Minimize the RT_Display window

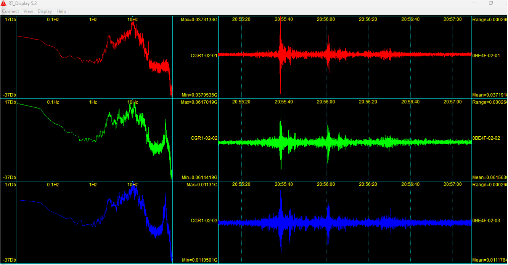pos(474,3)
